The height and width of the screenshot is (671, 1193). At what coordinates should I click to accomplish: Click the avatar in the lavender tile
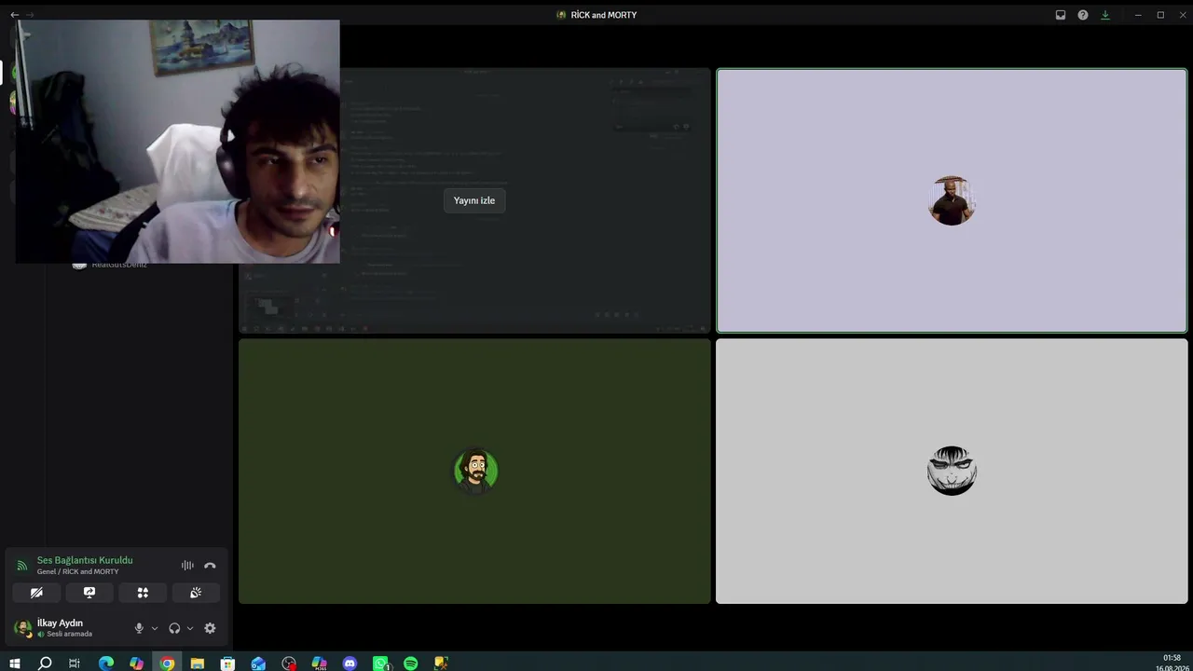[952, 200]
